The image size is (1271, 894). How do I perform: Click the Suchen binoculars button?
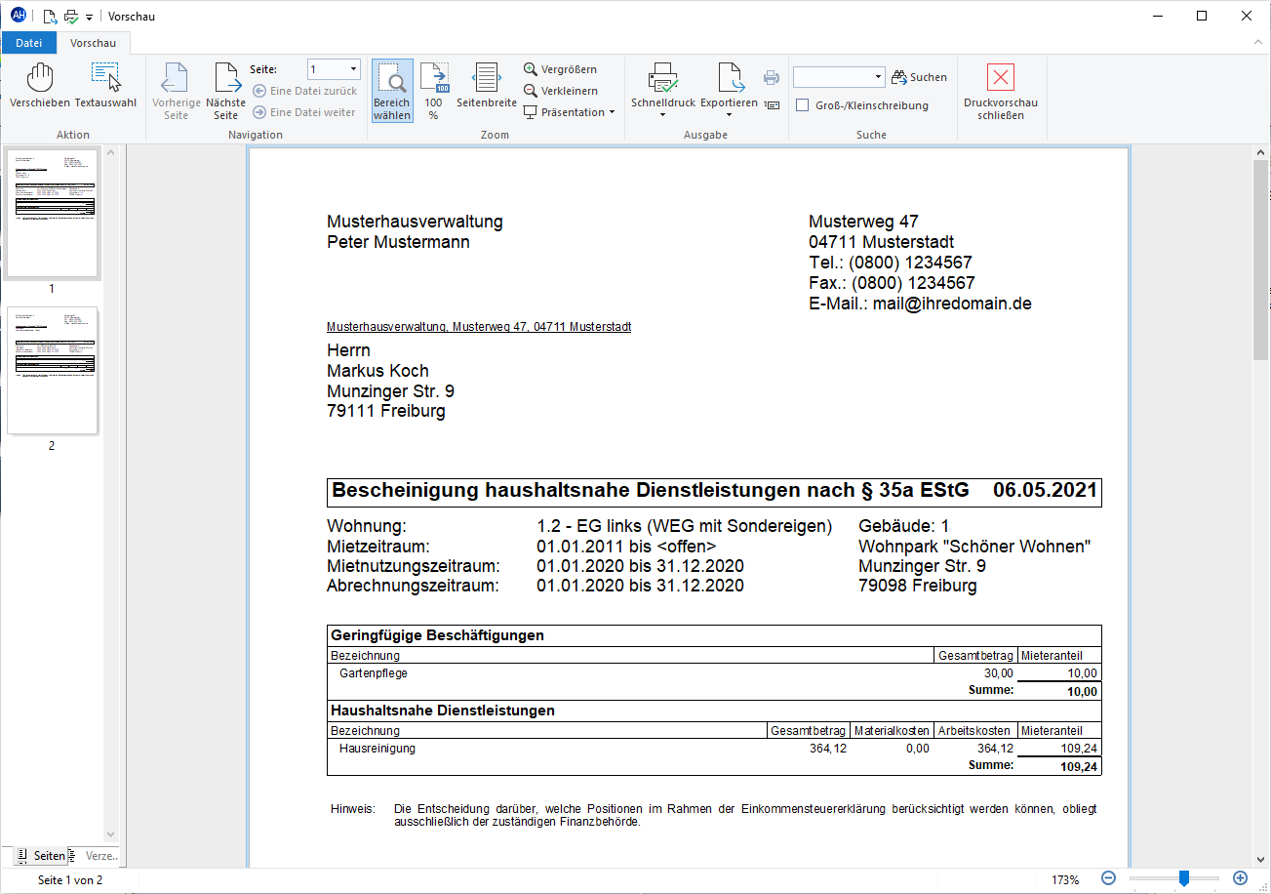(x=919, y=77)
